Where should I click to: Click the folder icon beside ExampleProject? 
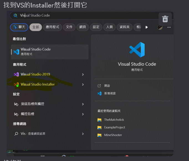click(x=99, y=127)
